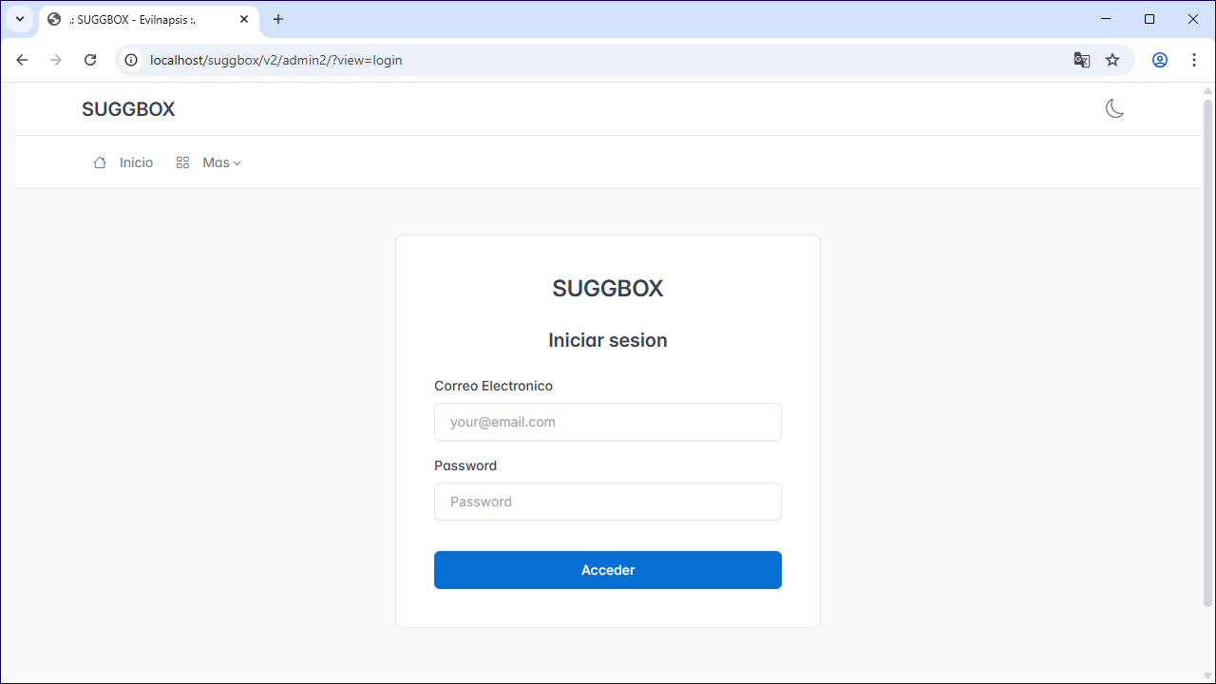The height and width of the screenshot is (684, 1216).
Task: Open the translate page icon
Action: pos(1082,60)
